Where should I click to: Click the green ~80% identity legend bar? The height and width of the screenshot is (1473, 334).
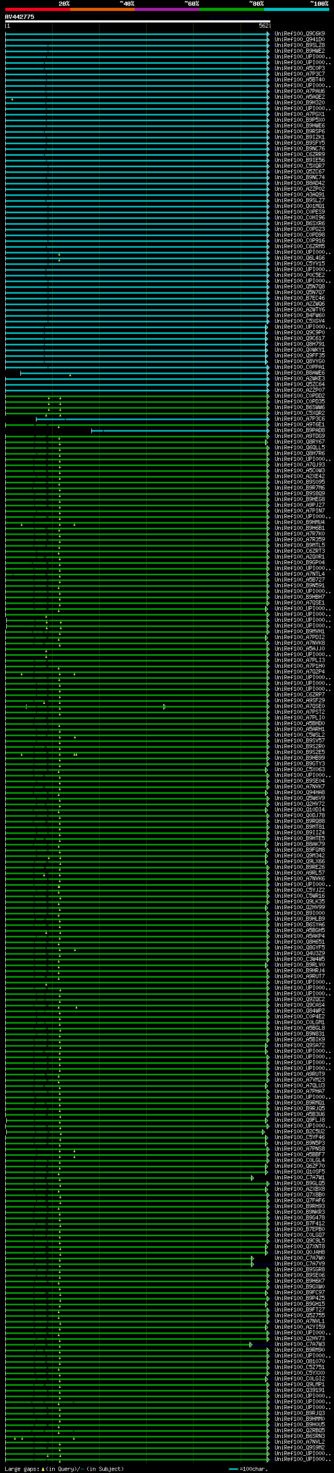coord(232,9)
